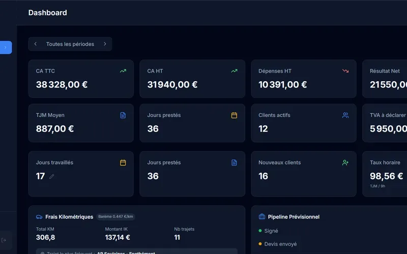Open the 'Toutes les périodes' period selector
The image size is (407, 254).
click(70, 44)
